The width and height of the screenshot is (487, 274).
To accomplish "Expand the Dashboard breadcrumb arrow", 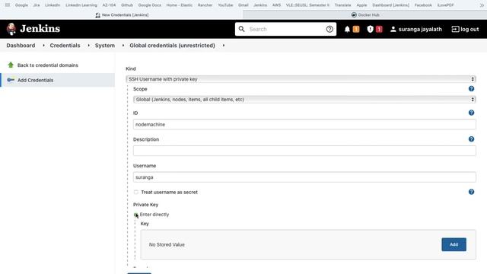I will click(x=43, y=46).
